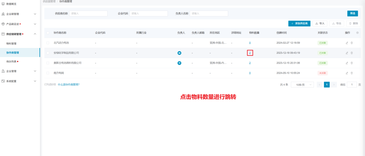The image size is (365, 156).
Task: Click delete icon for 安绿化学制品有限公司 row
Action: (351, 53)
